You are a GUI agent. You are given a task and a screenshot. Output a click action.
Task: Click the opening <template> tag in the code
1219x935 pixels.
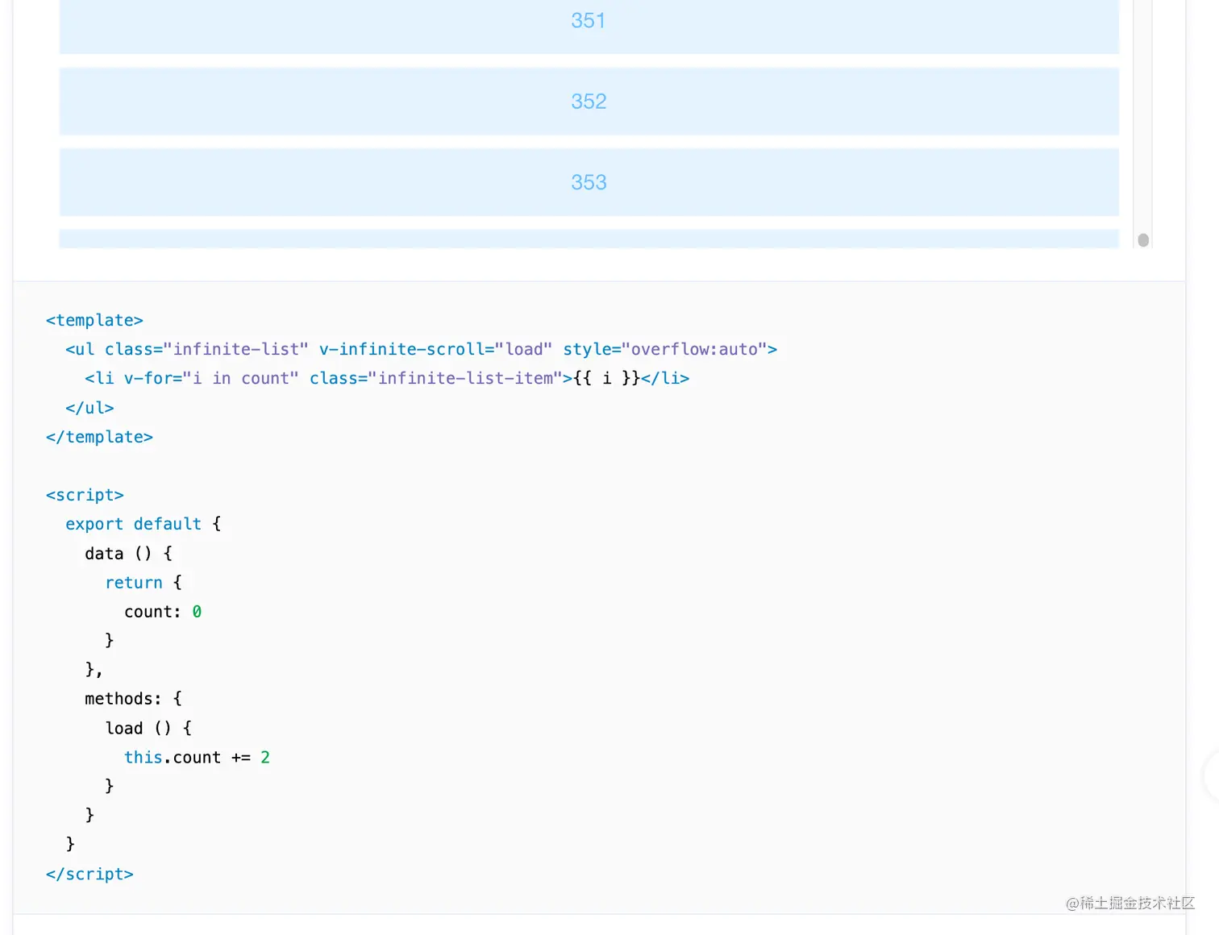click(94, 320)
